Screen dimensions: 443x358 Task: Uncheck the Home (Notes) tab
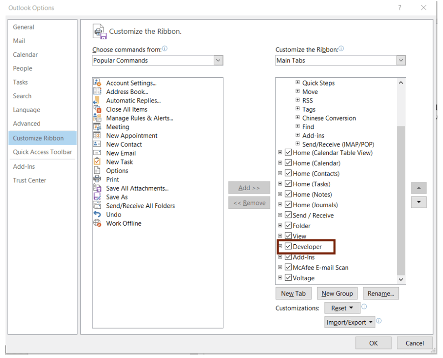[x=288, y=194]
